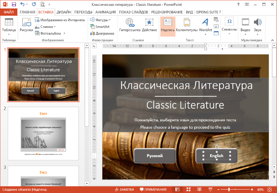Image resolution: width=277 pixels, height=193 pixels.
Task: Open the ПЕРЕХОДЫ tab
Action: click(x=83, y=12)
